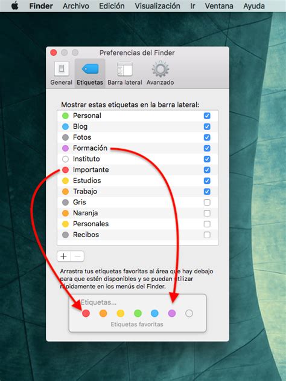286x381 pixels.
Task: Pick the purple favorite tag swatch
Action: point(172,313)
